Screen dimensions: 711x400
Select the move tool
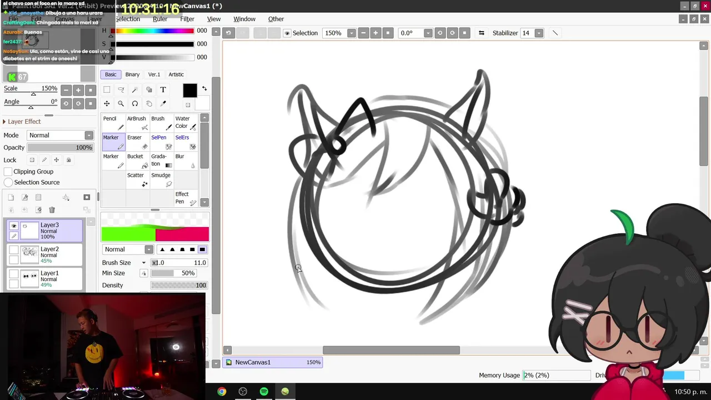click(107, 103)
